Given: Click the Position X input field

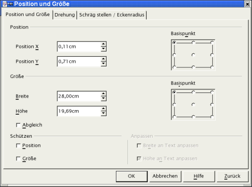Looking at the screenshot, I should pos(79,46).
